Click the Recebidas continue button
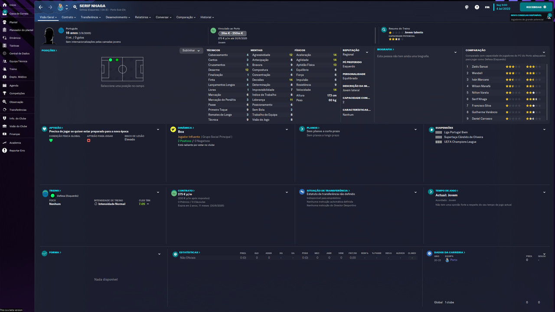The width and height of the screenshot is (555, 312). click(536, 7)
